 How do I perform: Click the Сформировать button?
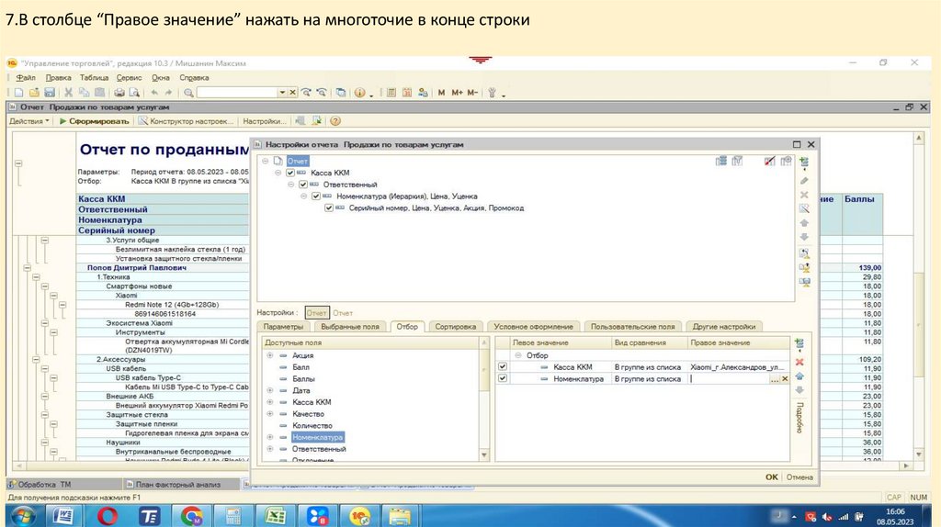[94, 121]
